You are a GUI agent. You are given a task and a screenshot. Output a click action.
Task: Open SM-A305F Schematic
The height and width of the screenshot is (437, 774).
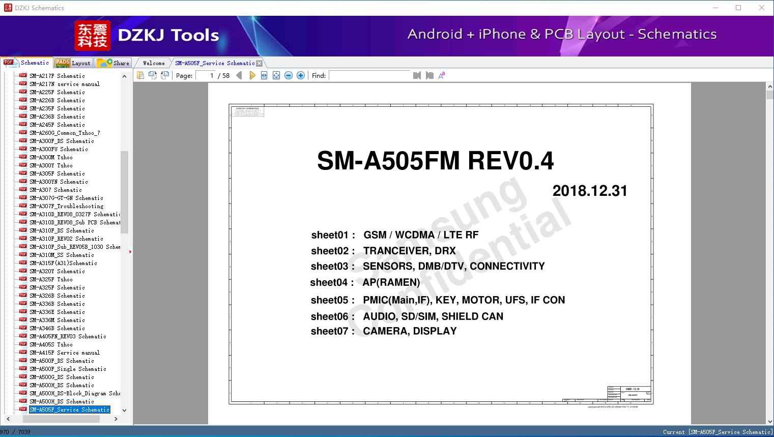pos(57,173)
